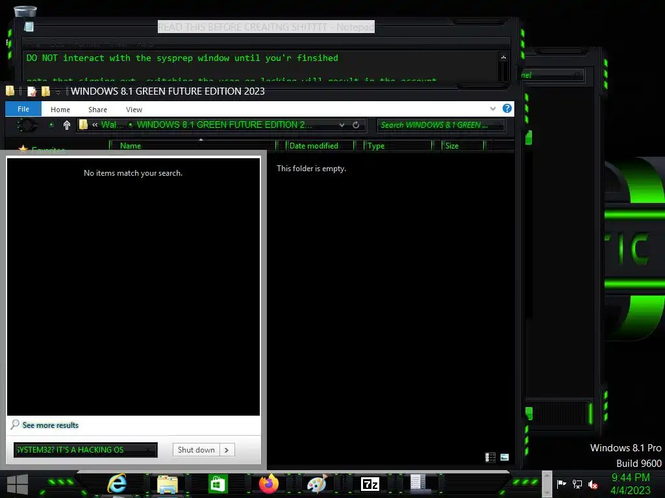Click WINDOWS 8.1 GREEN FUTURE EDITION path segment
Viewport: 665px width, 498px height.
224,124
